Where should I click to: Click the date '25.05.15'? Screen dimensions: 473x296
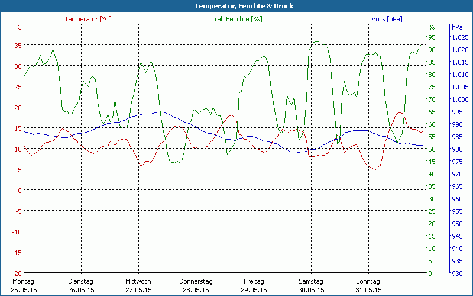pyautogui.click(x=24, y=290)
